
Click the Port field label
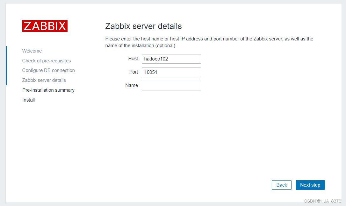pyautogui.click(x=134, y=72)
